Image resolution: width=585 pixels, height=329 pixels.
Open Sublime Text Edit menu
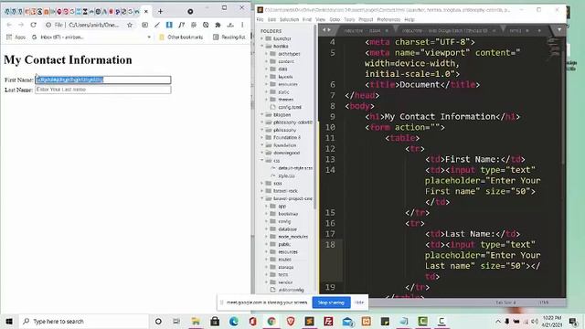pos(271,19)
